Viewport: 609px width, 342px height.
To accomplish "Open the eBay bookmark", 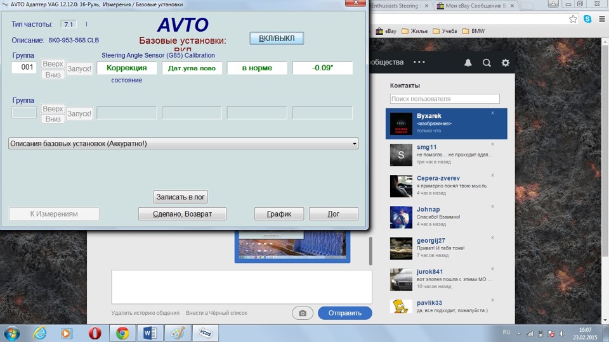I will pyautogui.click(x=386, y=31).
